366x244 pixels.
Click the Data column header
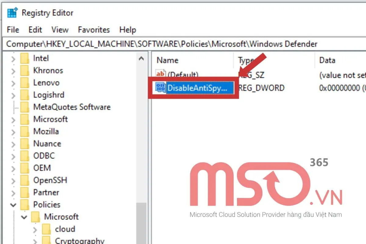327,60
